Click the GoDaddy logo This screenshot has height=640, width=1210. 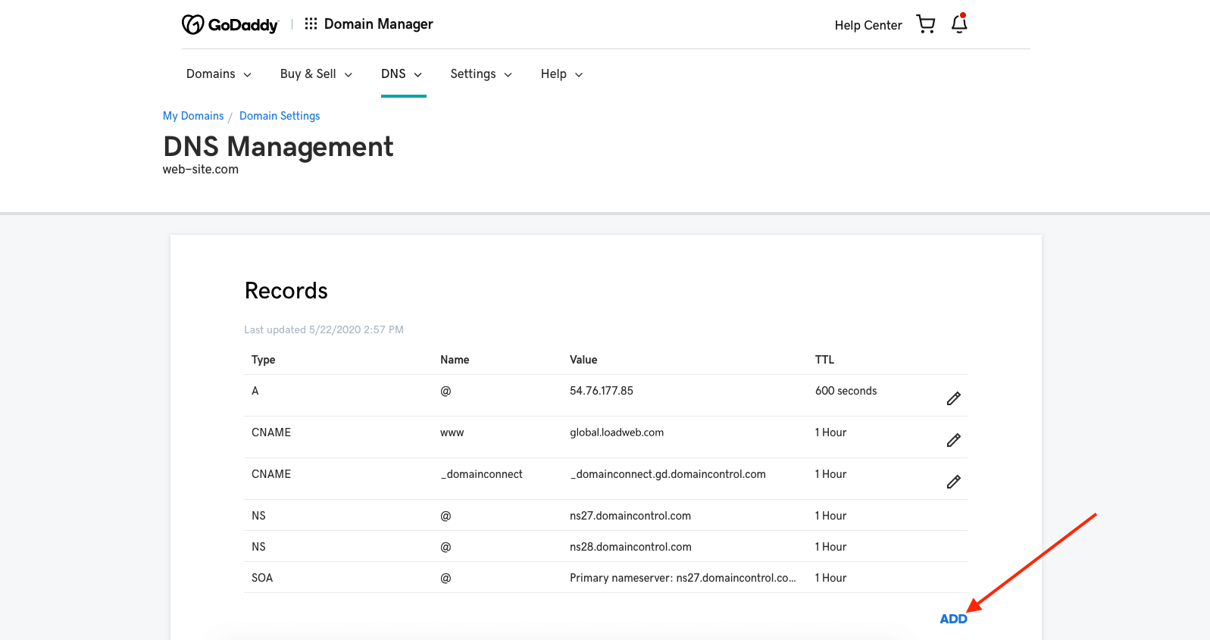tap(230, 25)
